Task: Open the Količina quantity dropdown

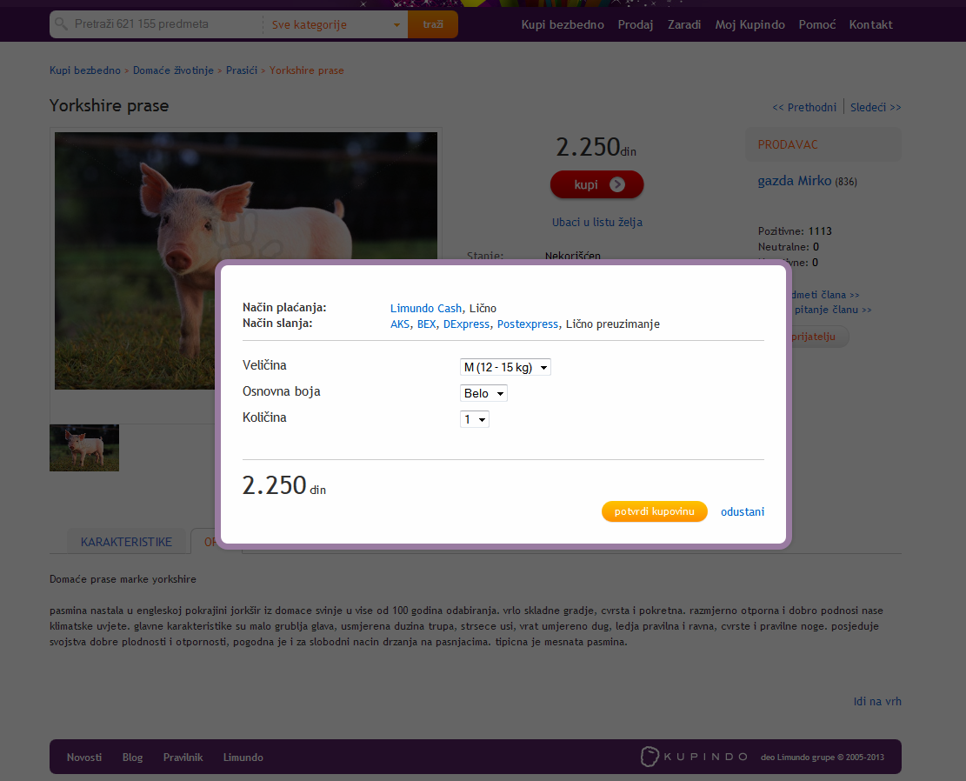Action: pyautogui.click(x=475, y=420)
